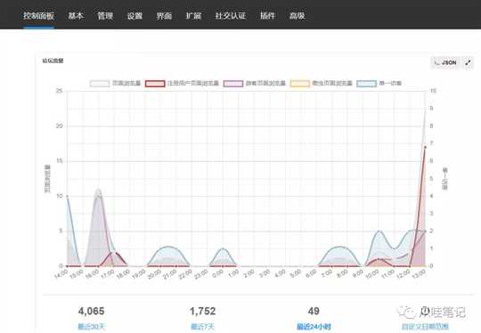Toggle the 爬虫页面浏览量 legend series

[x=322, y=83]
